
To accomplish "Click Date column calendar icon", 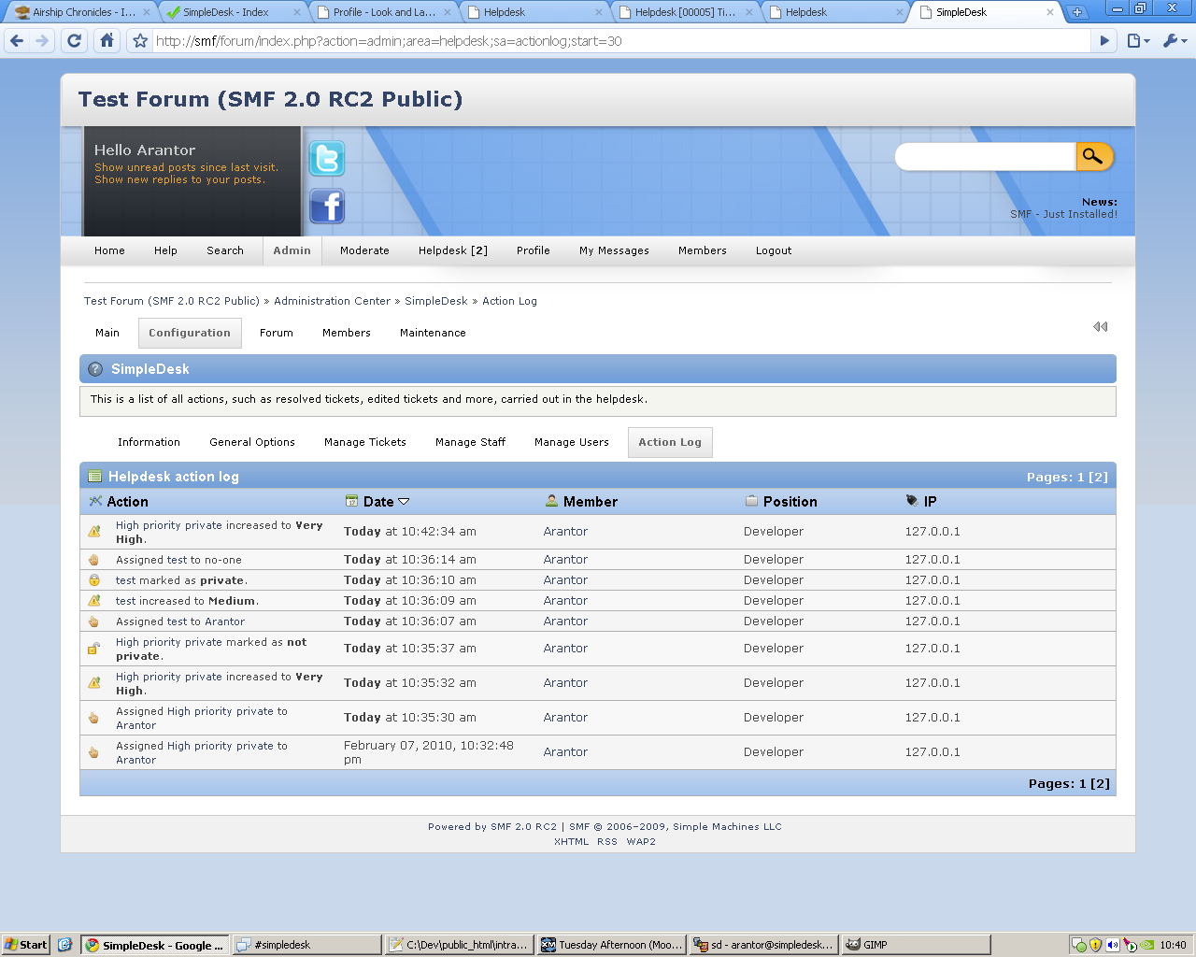I will 351,501.
